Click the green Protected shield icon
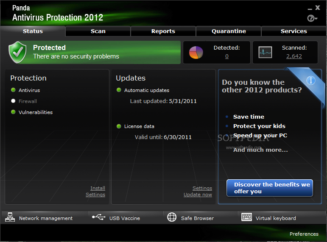The height and width of the screenshot is (242, 327). 17,52
